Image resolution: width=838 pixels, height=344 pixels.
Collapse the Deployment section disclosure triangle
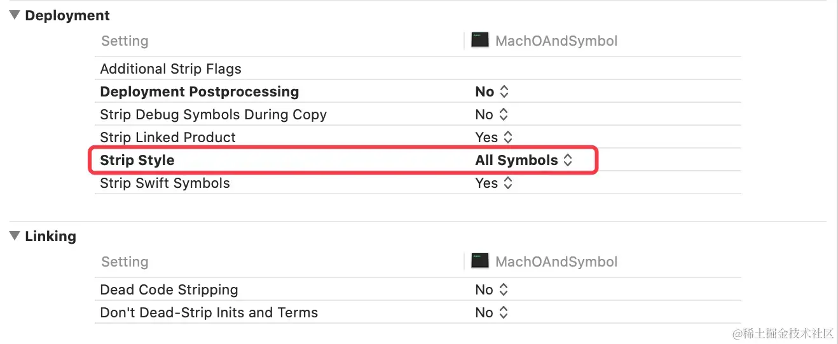(15, 15)
